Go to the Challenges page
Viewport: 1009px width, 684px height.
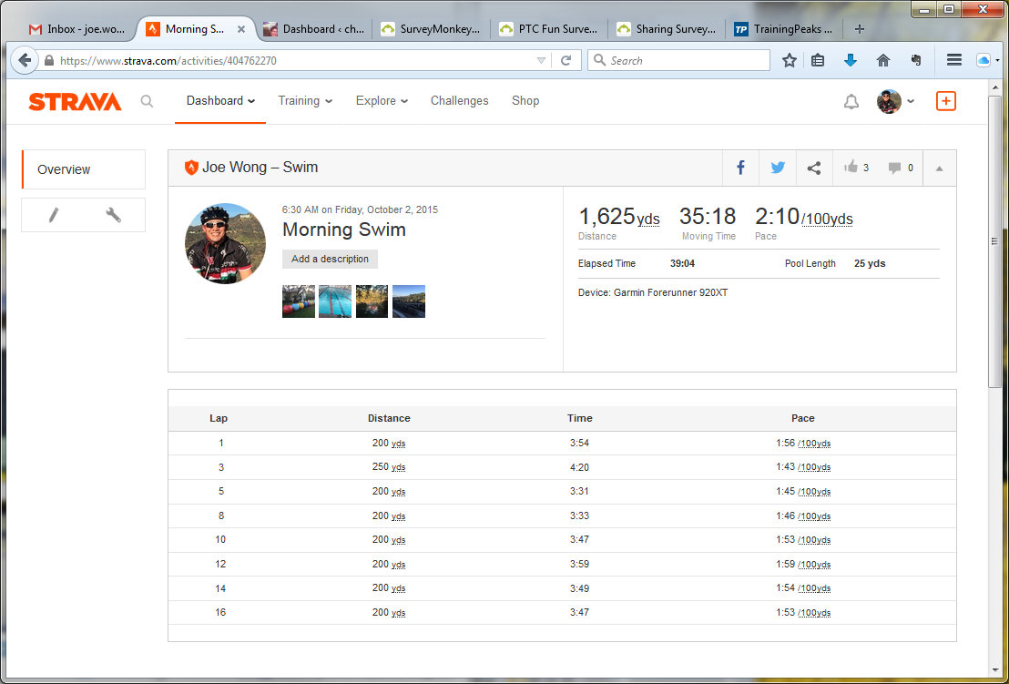coord(459,101)
